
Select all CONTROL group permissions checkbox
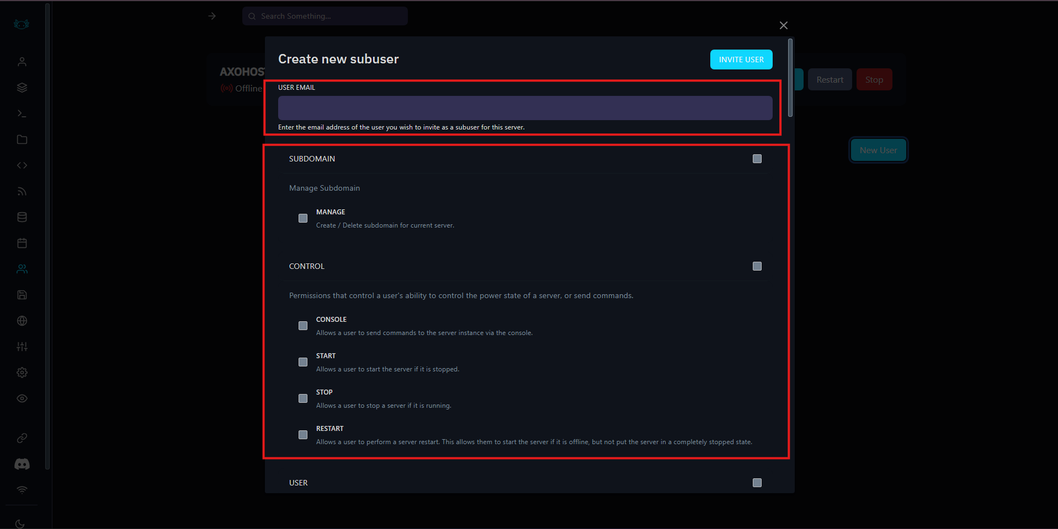point(757,266)
